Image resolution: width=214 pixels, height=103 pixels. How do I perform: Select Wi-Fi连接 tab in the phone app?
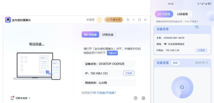(164, 14)
